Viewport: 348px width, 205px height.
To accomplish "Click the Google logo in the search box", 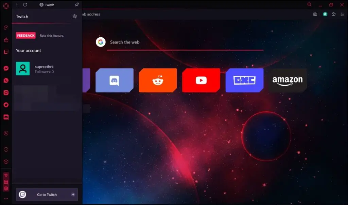I will click(101, 42).
